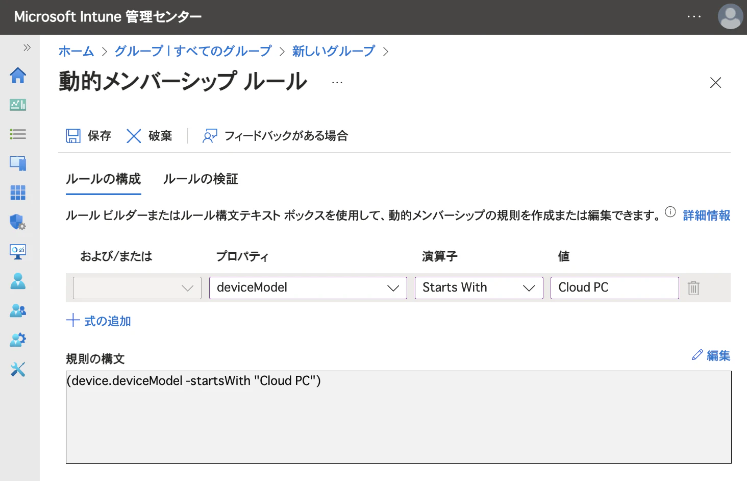
Task: Go to ホーム breadcrumb
Action: click(76, 51)
